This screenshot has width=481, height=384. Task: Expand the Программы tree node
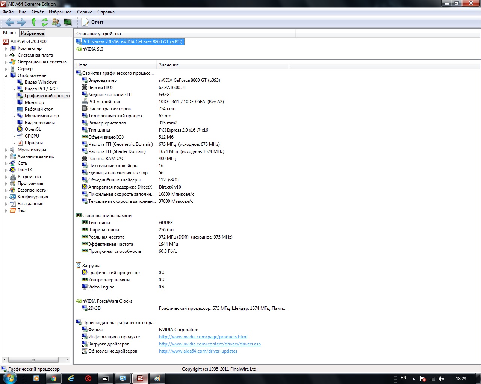coord(6,184)
